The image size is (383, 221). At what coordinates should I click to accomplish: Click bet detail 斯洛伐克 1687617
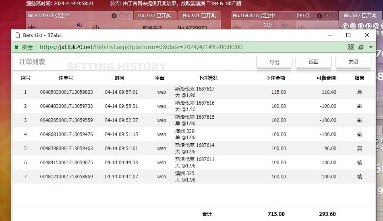click(x=195, y=89)
